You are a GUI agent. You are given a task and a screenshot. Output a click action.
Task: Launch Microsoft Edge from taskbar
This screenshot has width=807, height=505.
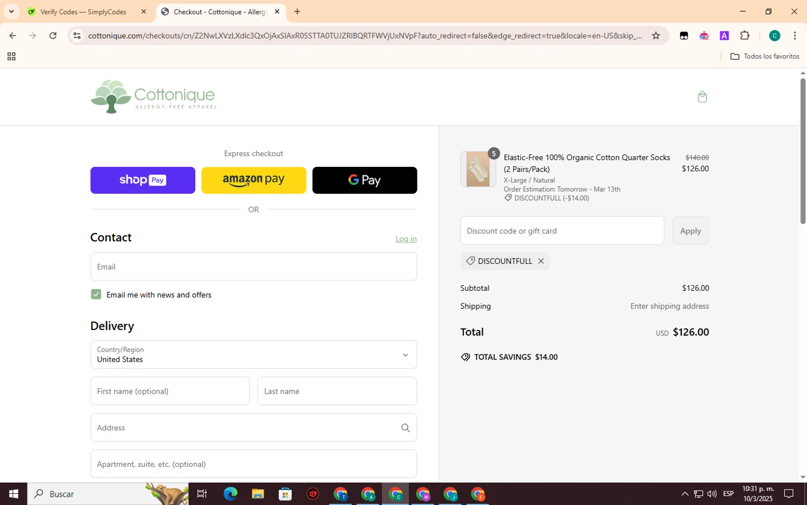coord(230,494)
